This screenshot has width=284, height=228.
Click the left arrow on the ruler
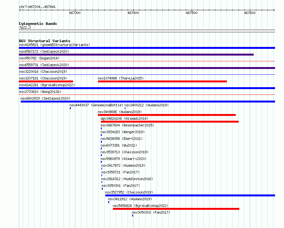click(20, 10)
